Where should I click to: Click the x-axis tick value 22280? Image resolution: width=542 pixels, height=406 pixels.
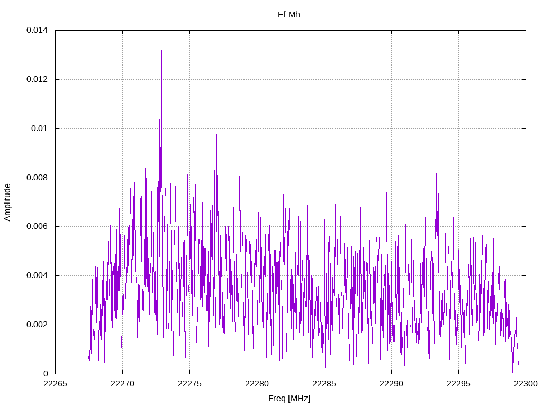click(257, 384)
